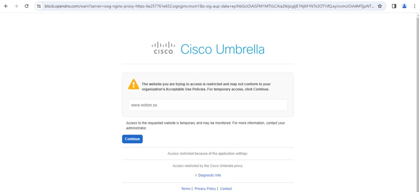Open the Contact link
419x192 pixels.
tap(226, 189)
